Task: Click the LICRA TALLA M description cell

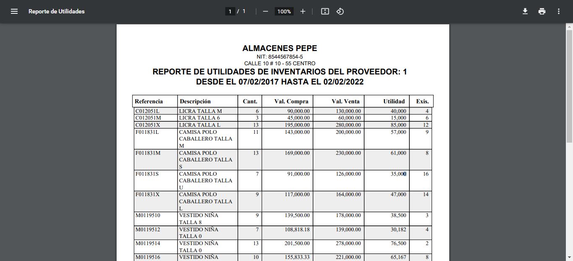Action: pyautogui.click(x=201, y=111)
